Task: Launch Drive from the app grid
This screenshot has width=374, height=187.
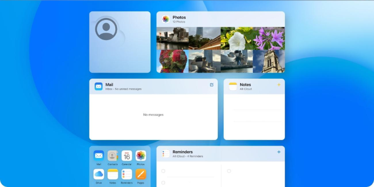Action: [x=99, y=174]
